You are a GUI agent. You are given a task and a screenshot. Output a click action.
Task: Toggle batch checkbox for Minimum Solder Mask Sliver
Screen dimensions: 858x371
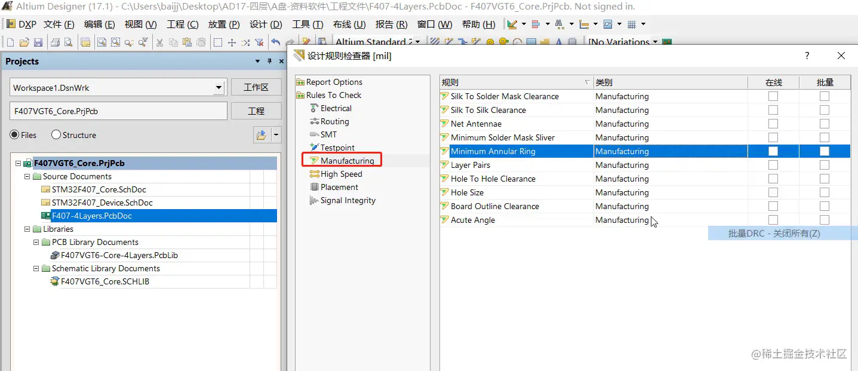tap(825, 137)
